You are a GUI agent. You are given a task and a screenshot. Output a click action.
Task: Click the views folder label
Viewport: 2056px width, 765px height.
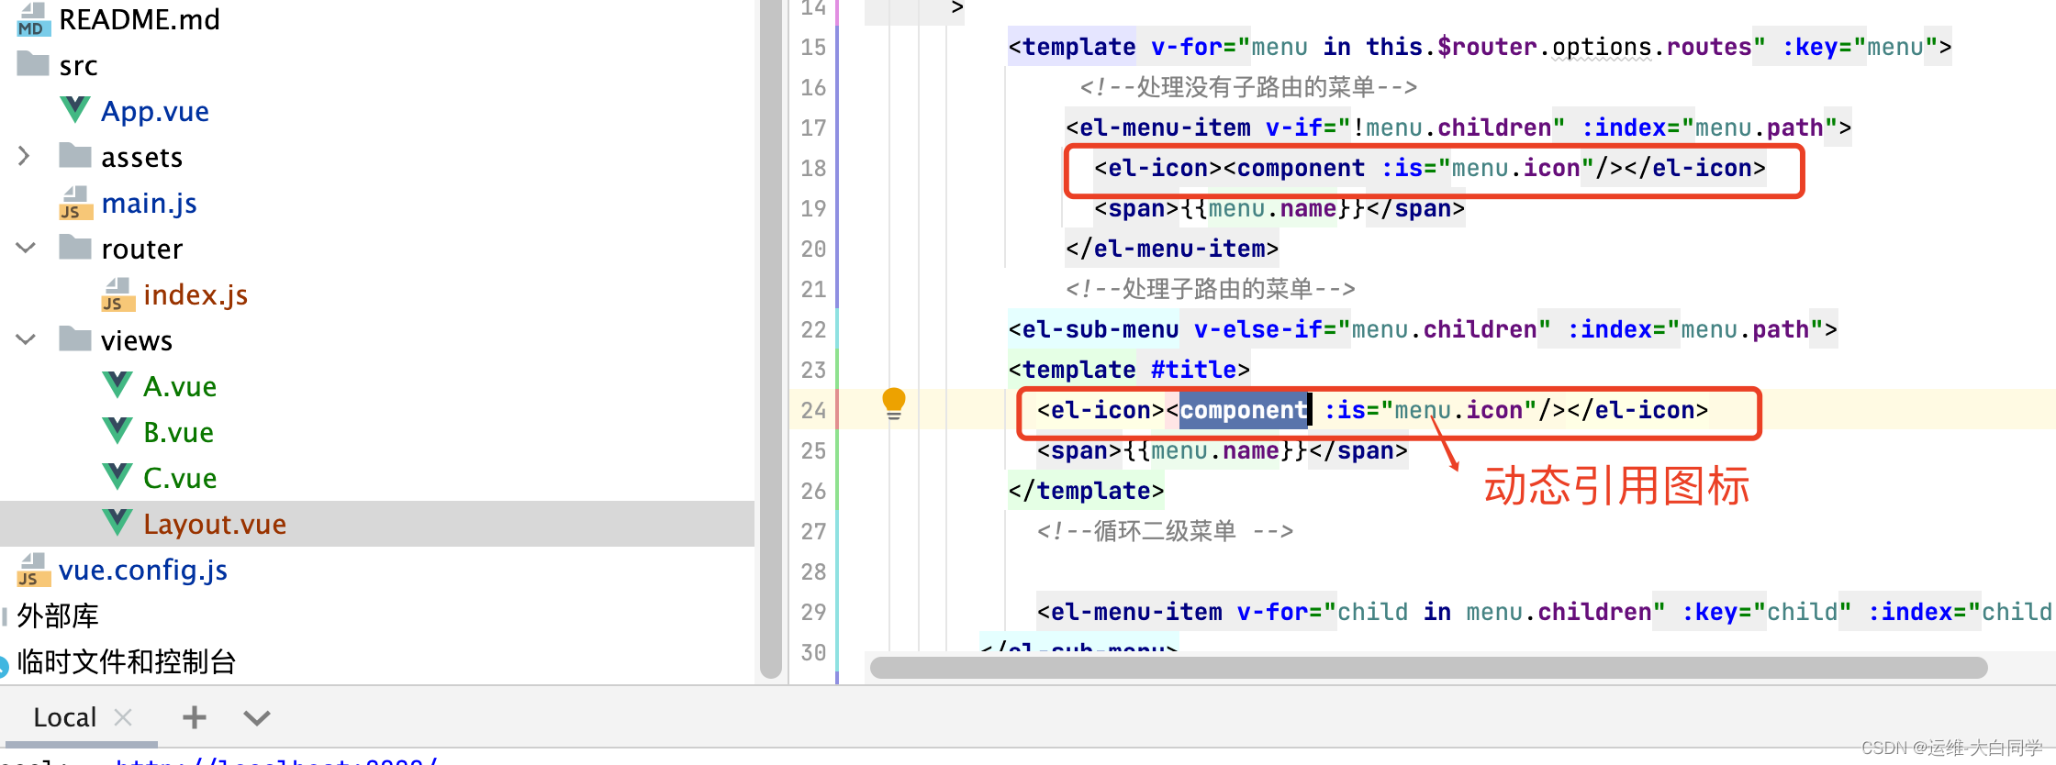point(137,340)
